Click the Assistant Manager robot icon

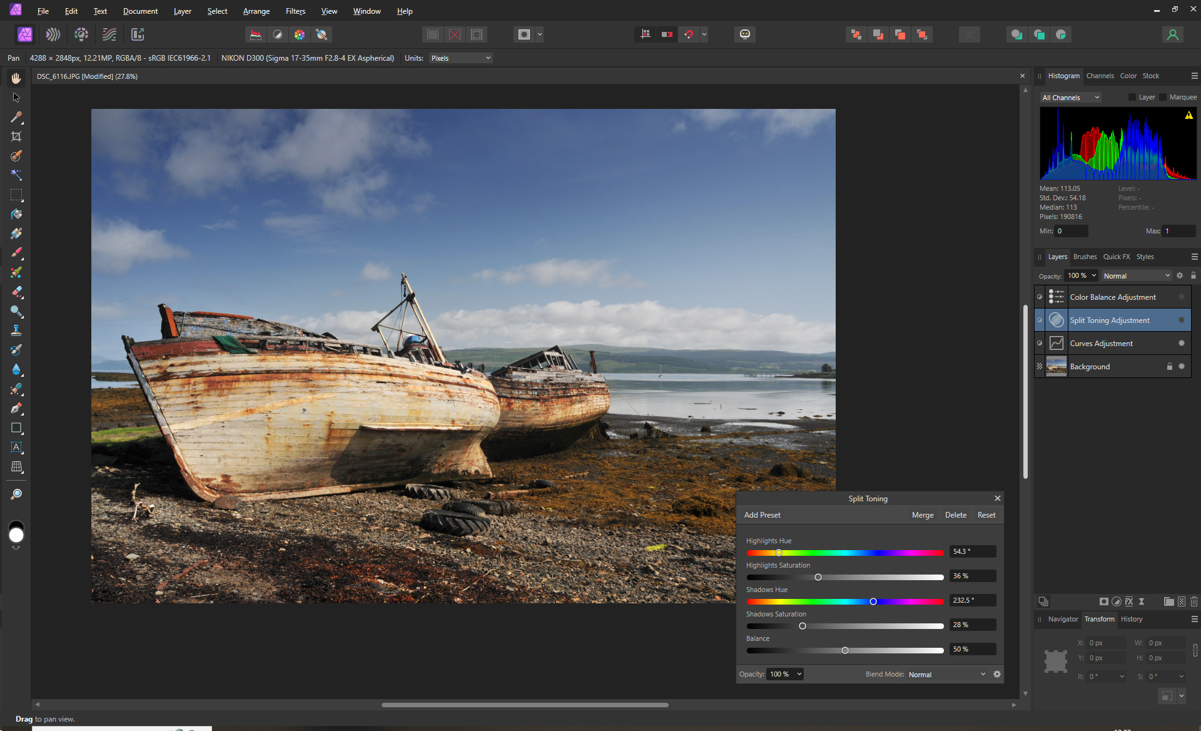point(745,34)
